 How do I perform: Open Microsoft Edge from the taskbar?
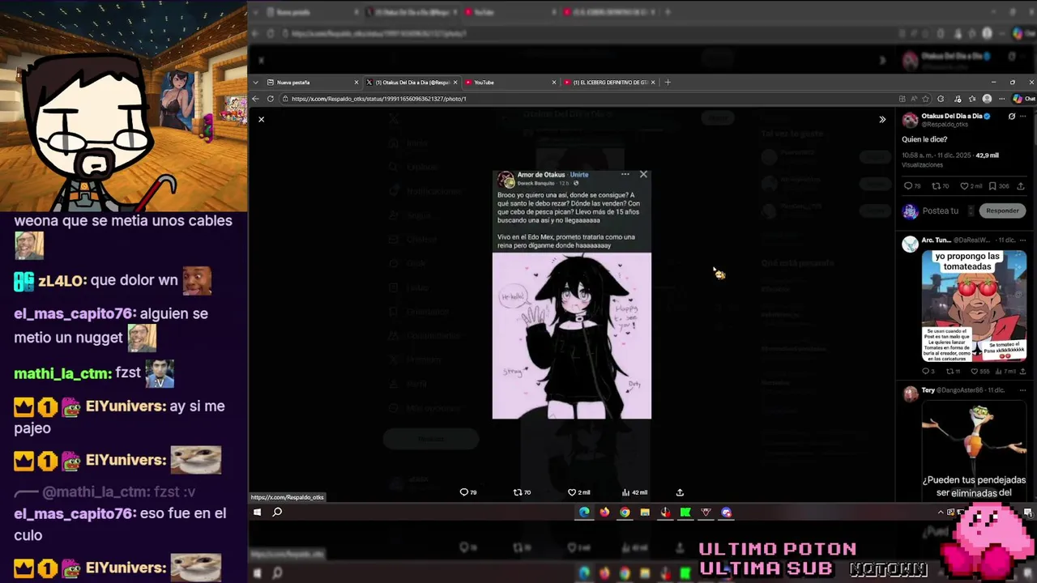pos(584,512)
